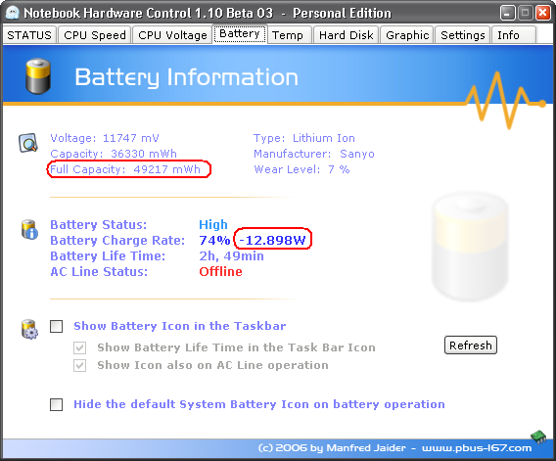Switch to the Graphic tab

[x=407, y=35]
